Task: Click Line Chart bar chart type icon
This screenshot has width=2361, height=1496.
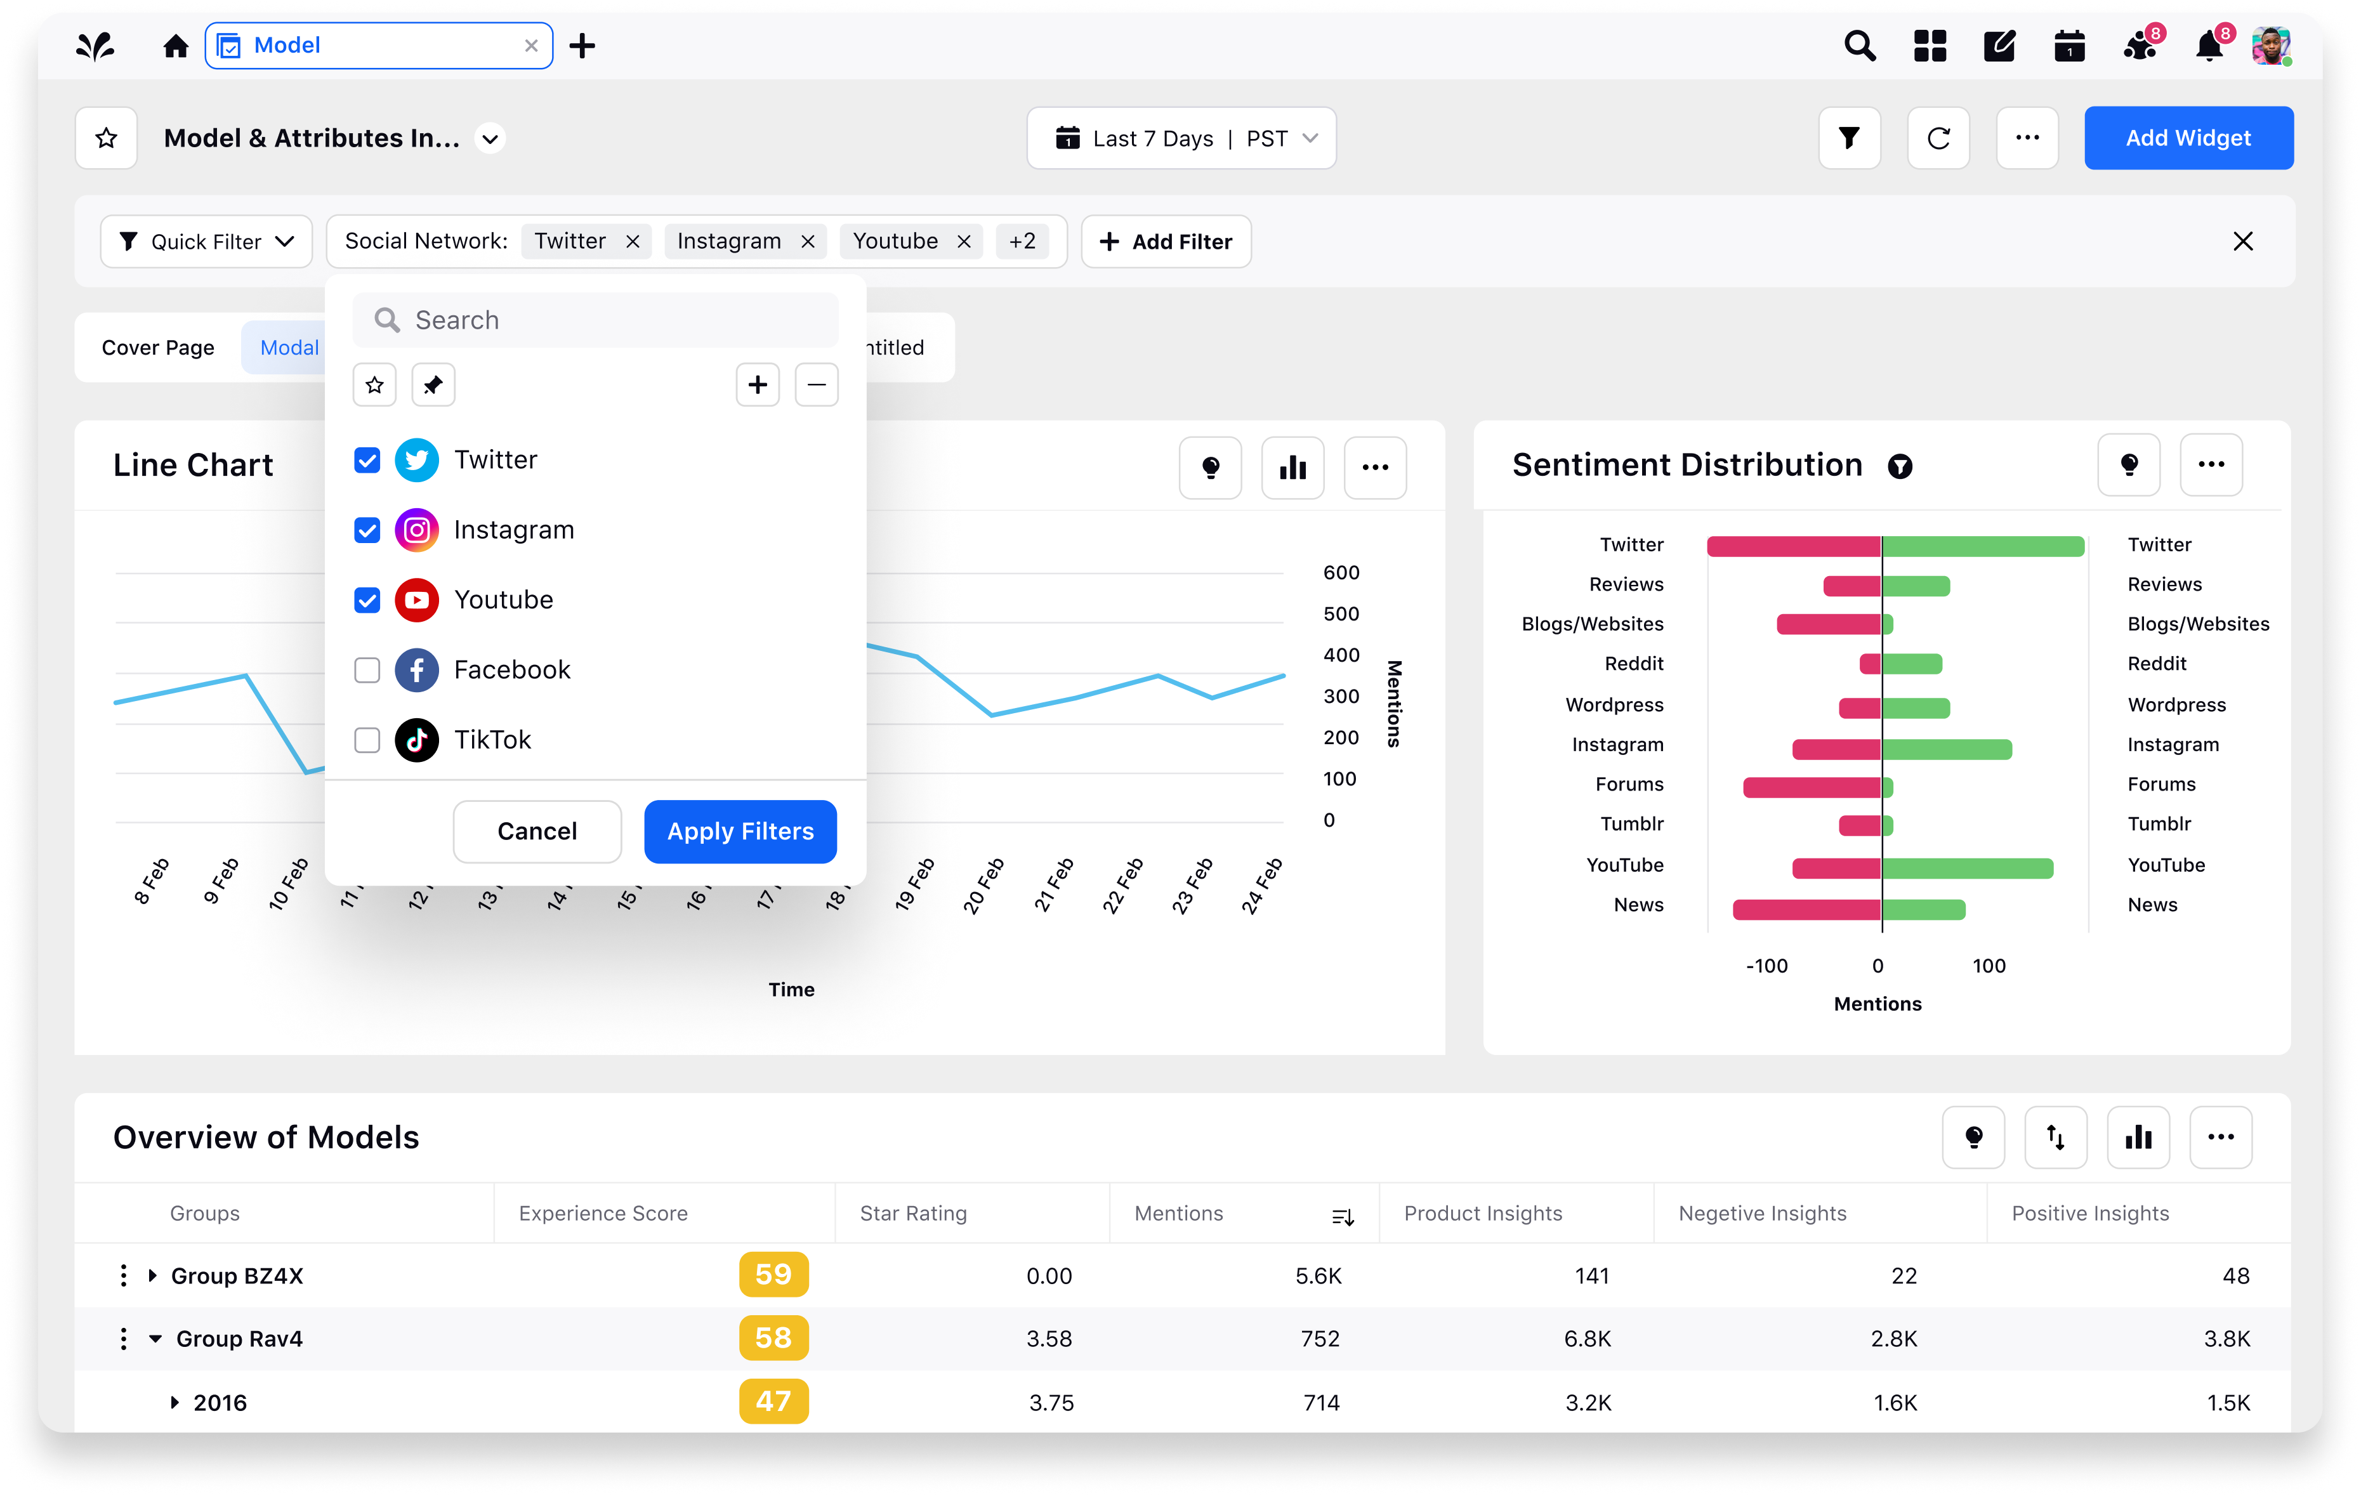Action: pos(1292,468)
